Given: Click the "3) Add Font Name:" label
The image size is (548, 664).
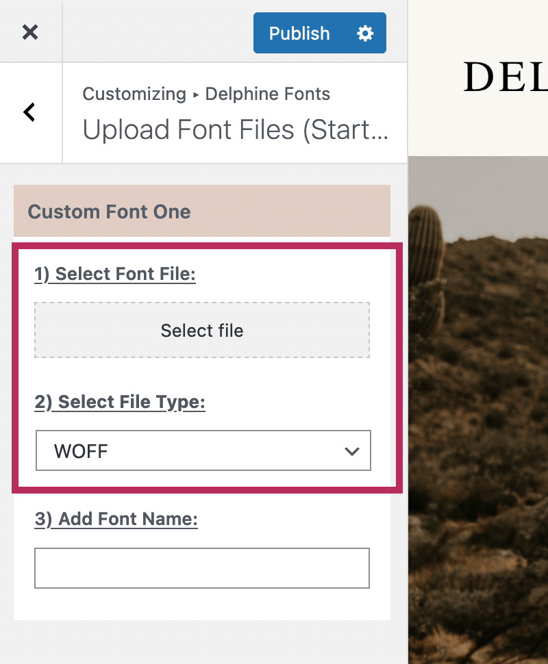Looking at the screenshot, I should [116, 520].
